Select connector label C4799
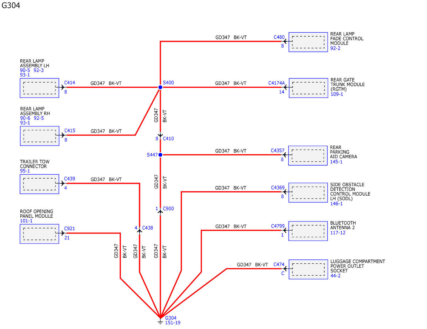This screenshot has height=329, width=427. [278, 226]
